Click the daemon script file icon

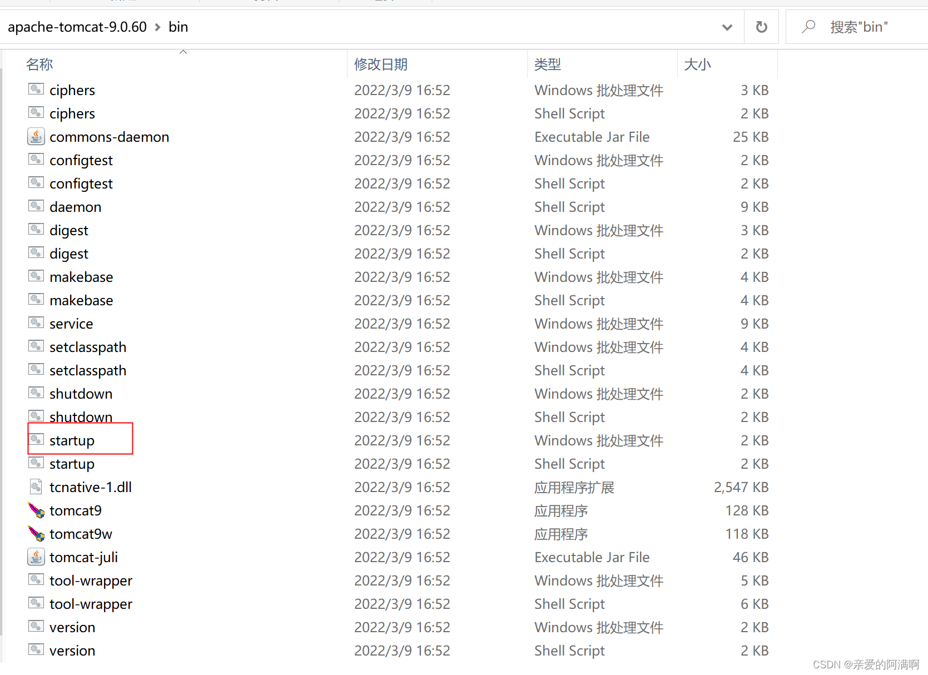click(36, 206)
